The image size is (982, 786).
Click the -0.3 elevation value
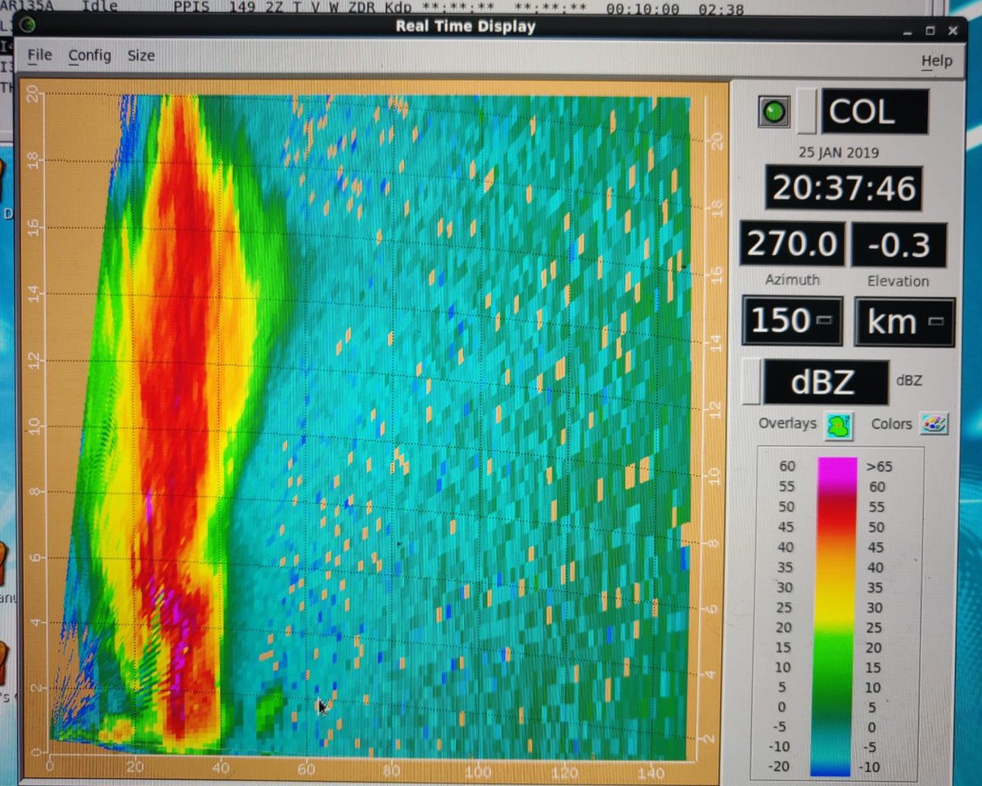[898, 246]
